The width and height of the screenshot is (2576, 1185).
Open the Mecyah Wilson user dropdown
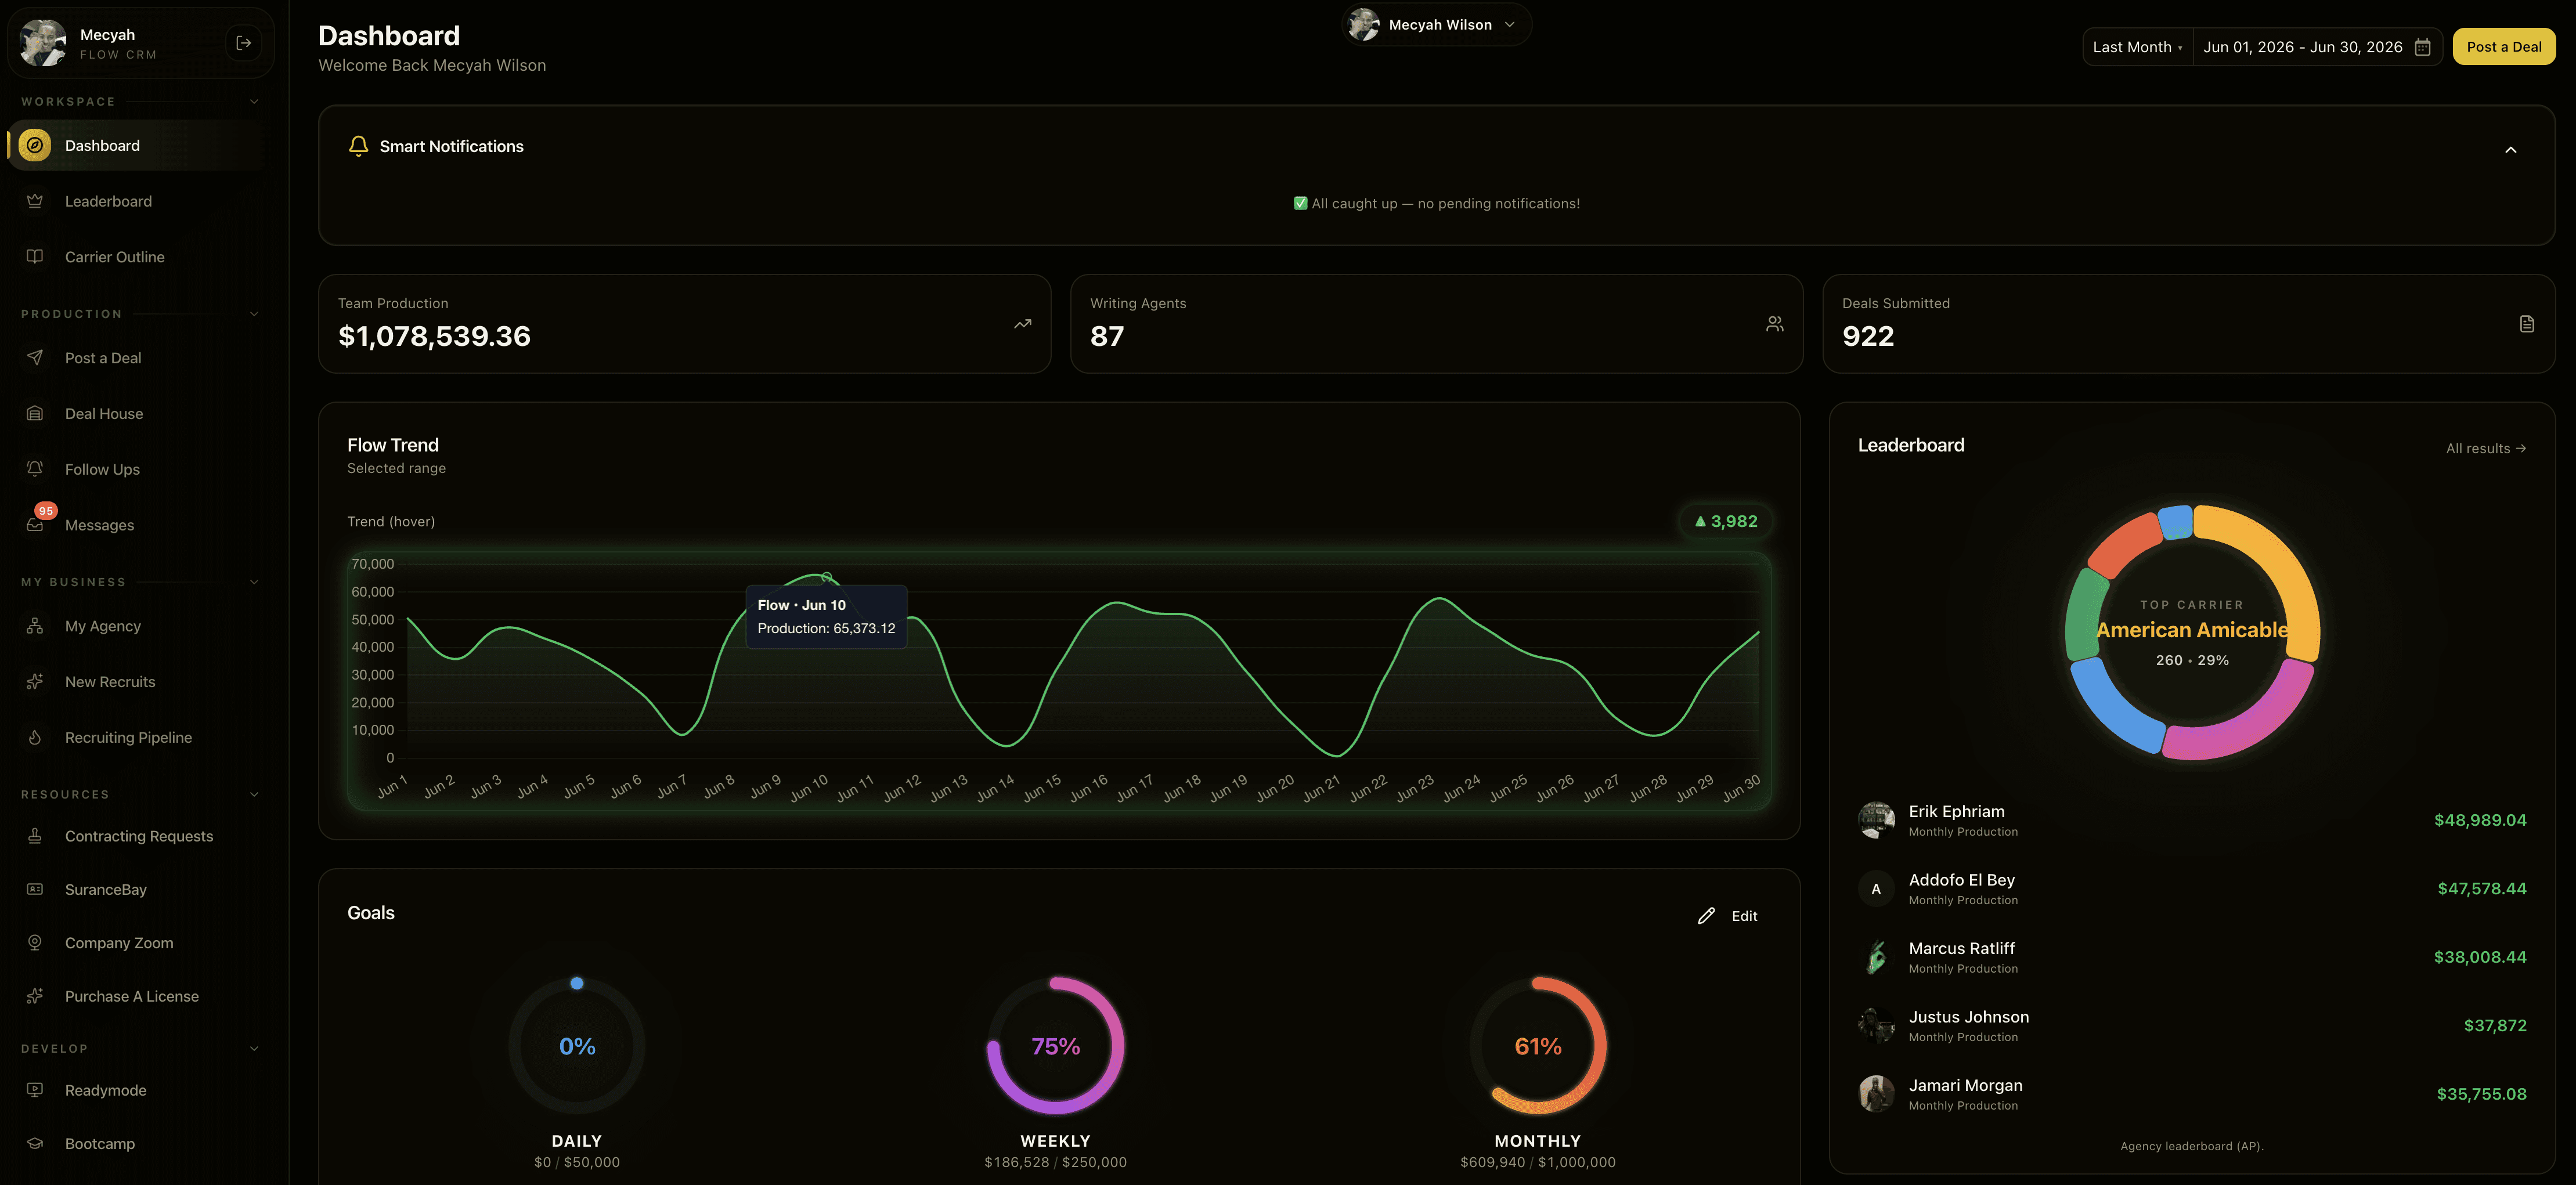(x=1436, y=25)
